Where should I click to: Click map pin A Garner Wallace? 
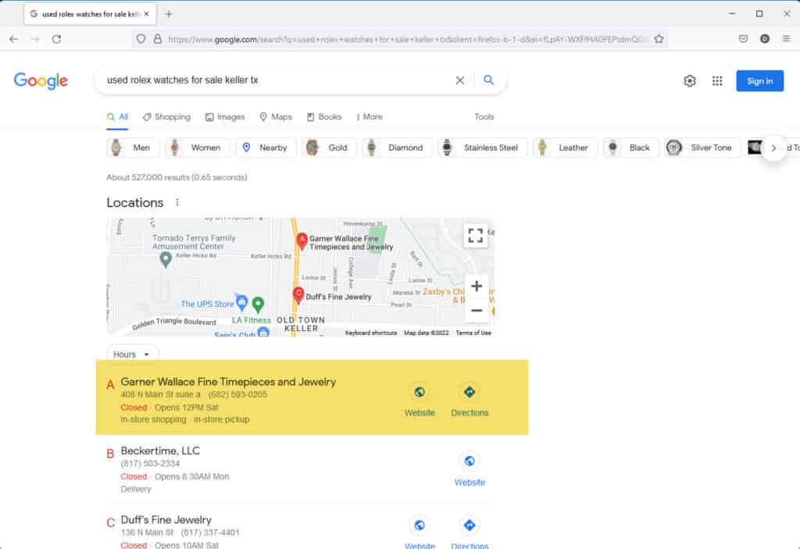pos(302,241)
